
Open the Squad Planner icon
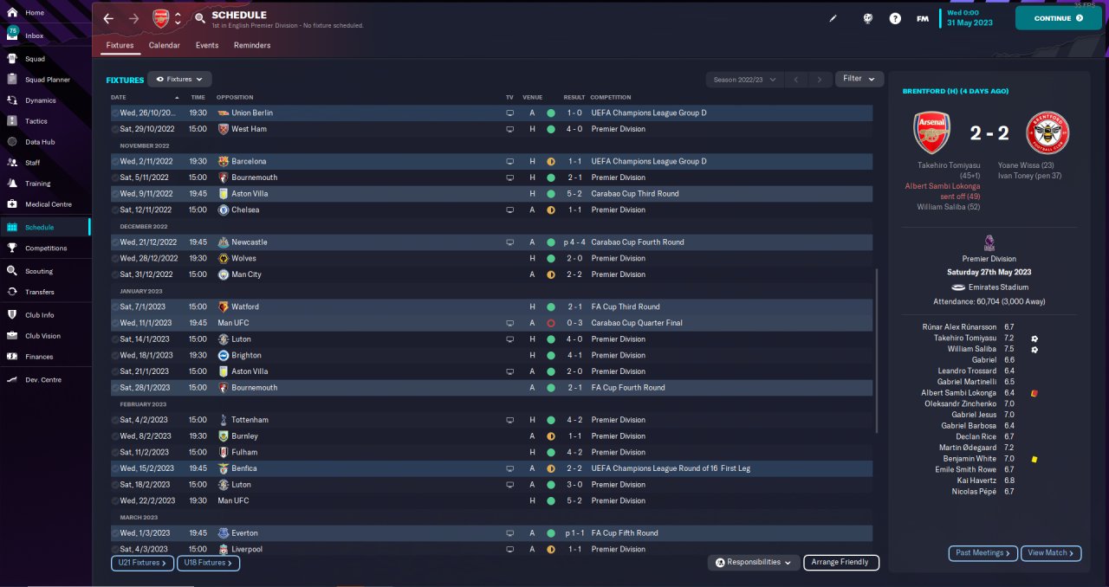click(12, 80)
